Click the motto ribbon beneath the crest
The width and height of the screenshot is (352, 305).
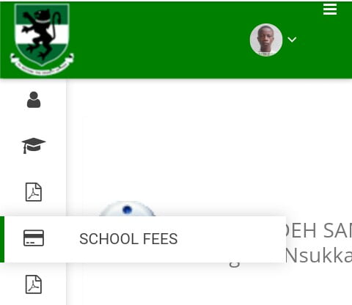42,65
